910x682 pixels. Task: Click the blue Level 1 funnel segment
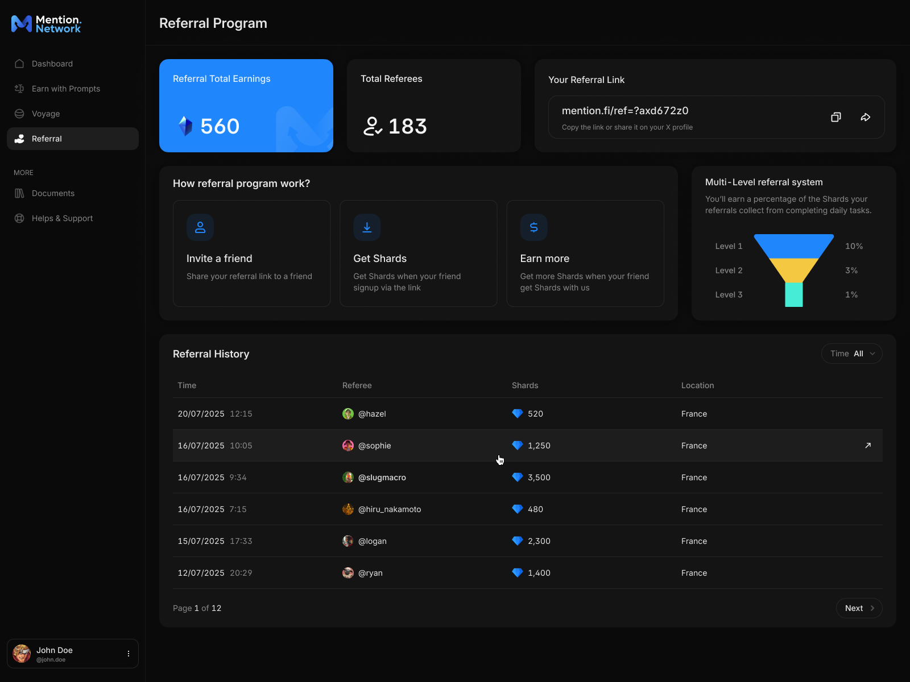794,246
